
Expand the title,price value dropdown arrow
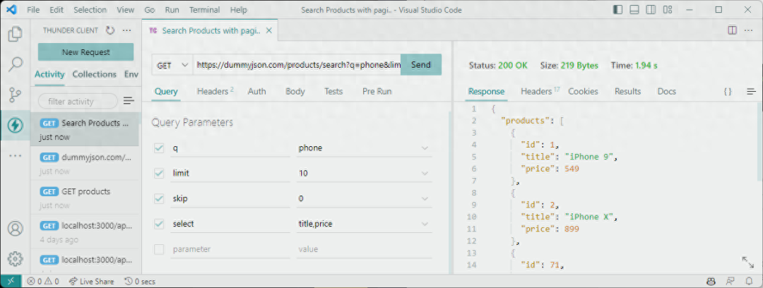(x=425, y=224)
